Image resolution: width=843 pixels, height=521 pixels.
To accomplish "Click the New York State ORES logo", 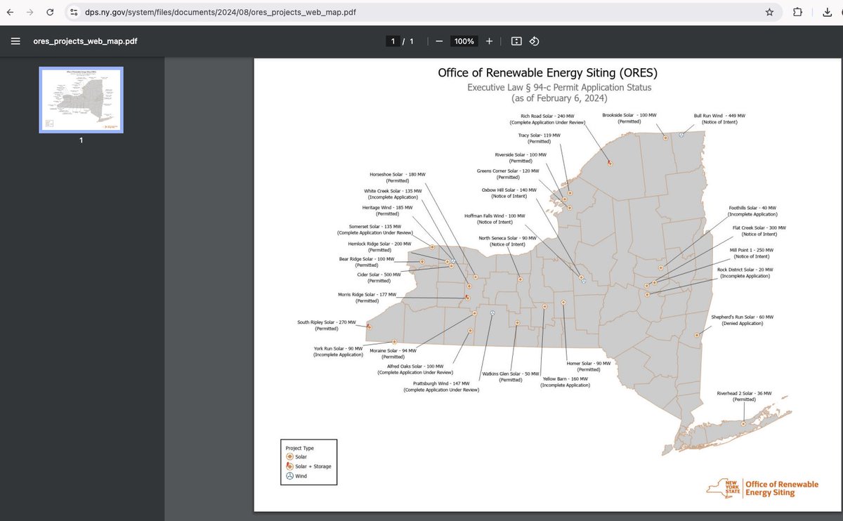I will [762, 488].
